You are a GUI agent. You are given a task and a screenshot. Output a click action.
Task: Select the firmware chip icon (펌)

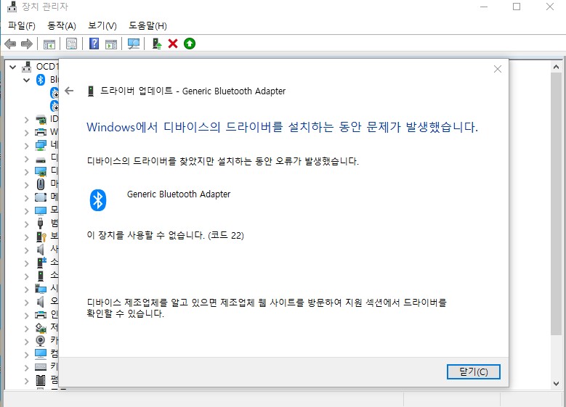coord(41,380)
